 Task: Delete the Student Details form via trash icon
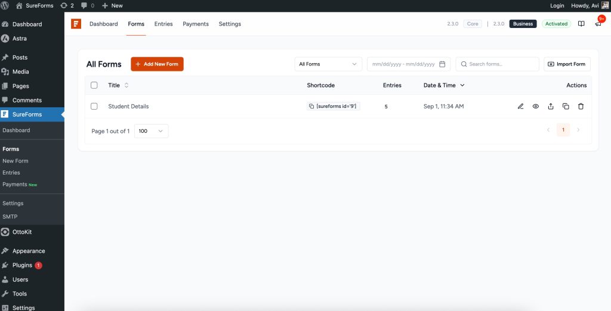(x=581, y=106)
